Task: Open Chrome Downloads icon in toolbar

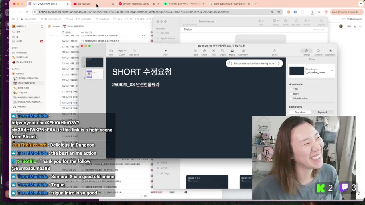Action: pos(312,12)
